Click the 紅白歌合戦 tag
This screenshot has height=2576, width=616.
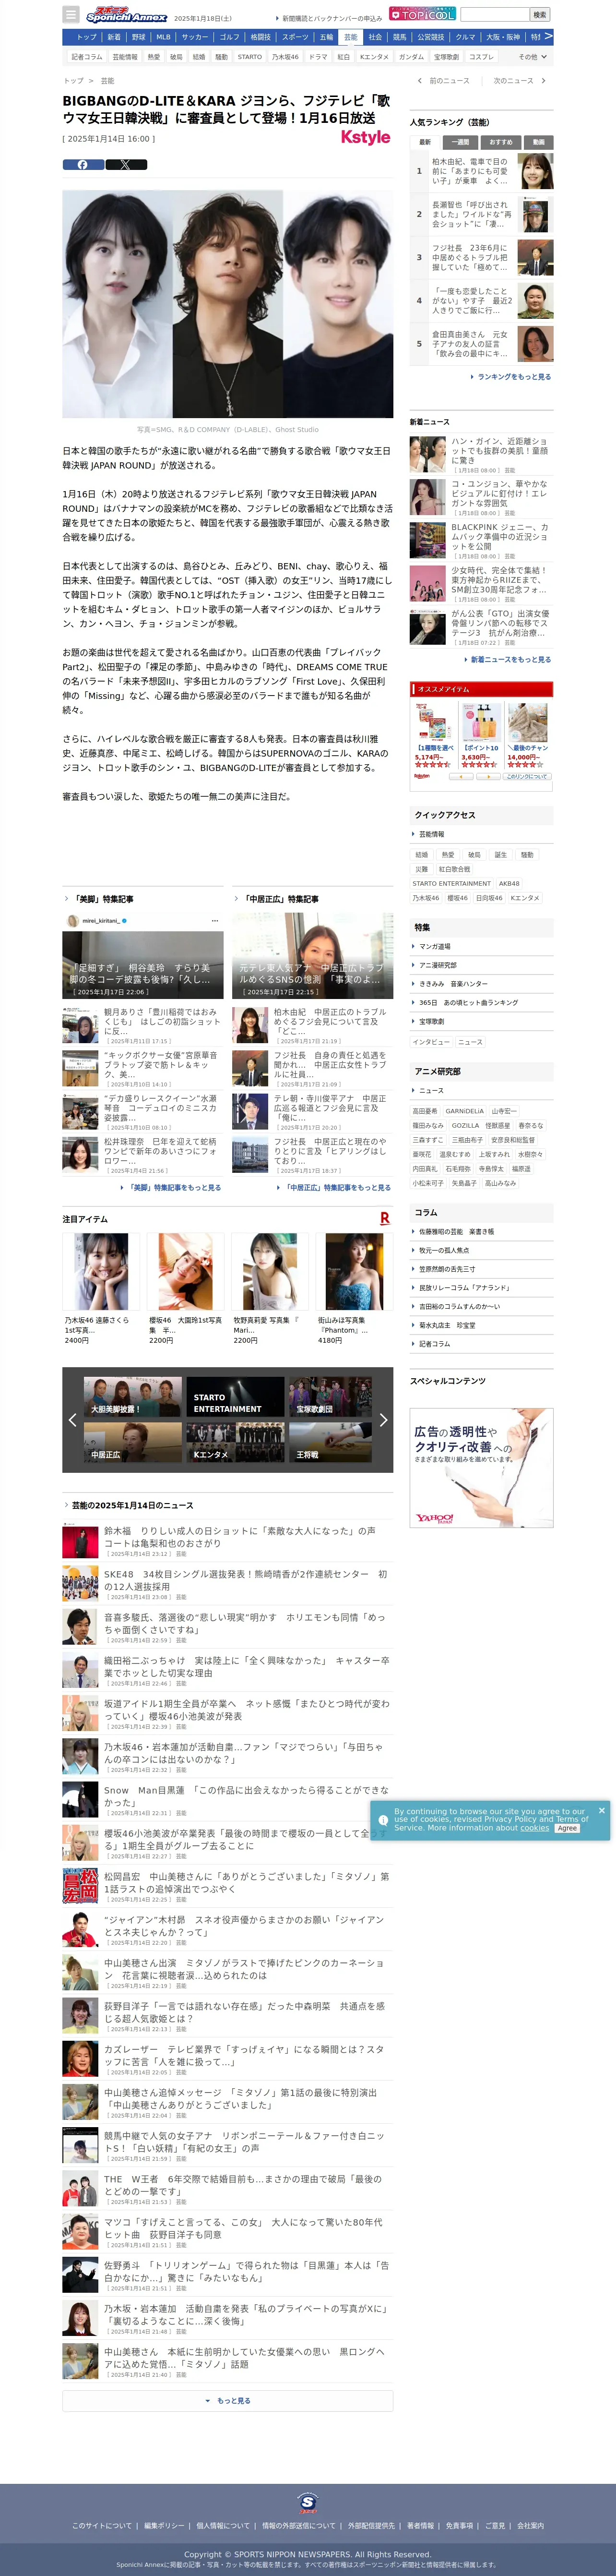coord(454,869)
